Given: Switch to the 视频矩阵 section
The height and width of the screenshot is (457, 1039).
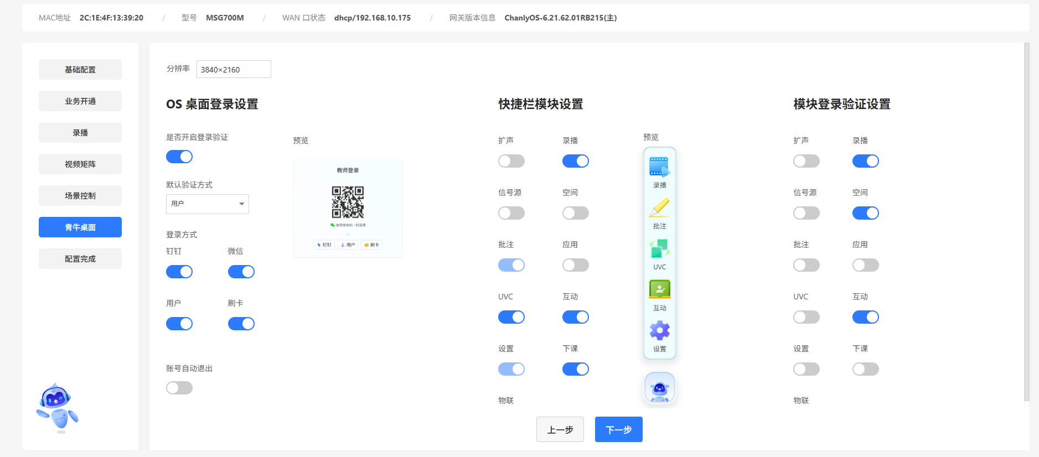Looking at the screenshot, I should coord(80,164).
